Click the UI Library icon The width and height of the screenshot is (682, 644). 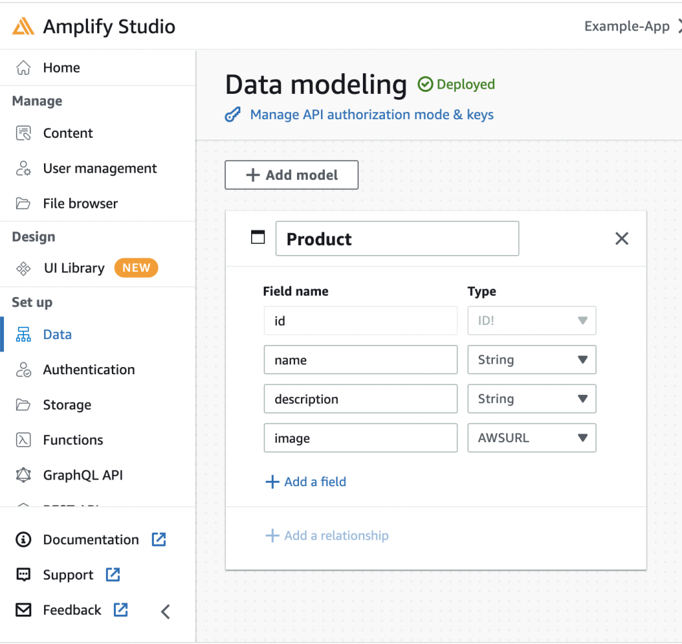click(x=23, y=268)
